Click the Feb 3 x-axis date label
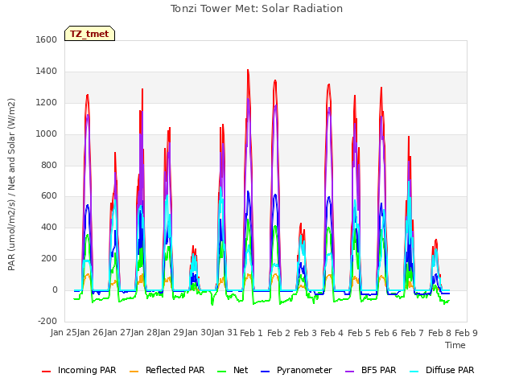The height and width of the screenshot is (386, 515). point(305,333)
